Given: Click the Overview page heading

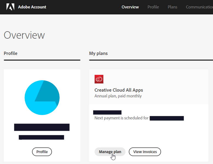Looking at the screenshot, I should point(24,35).
